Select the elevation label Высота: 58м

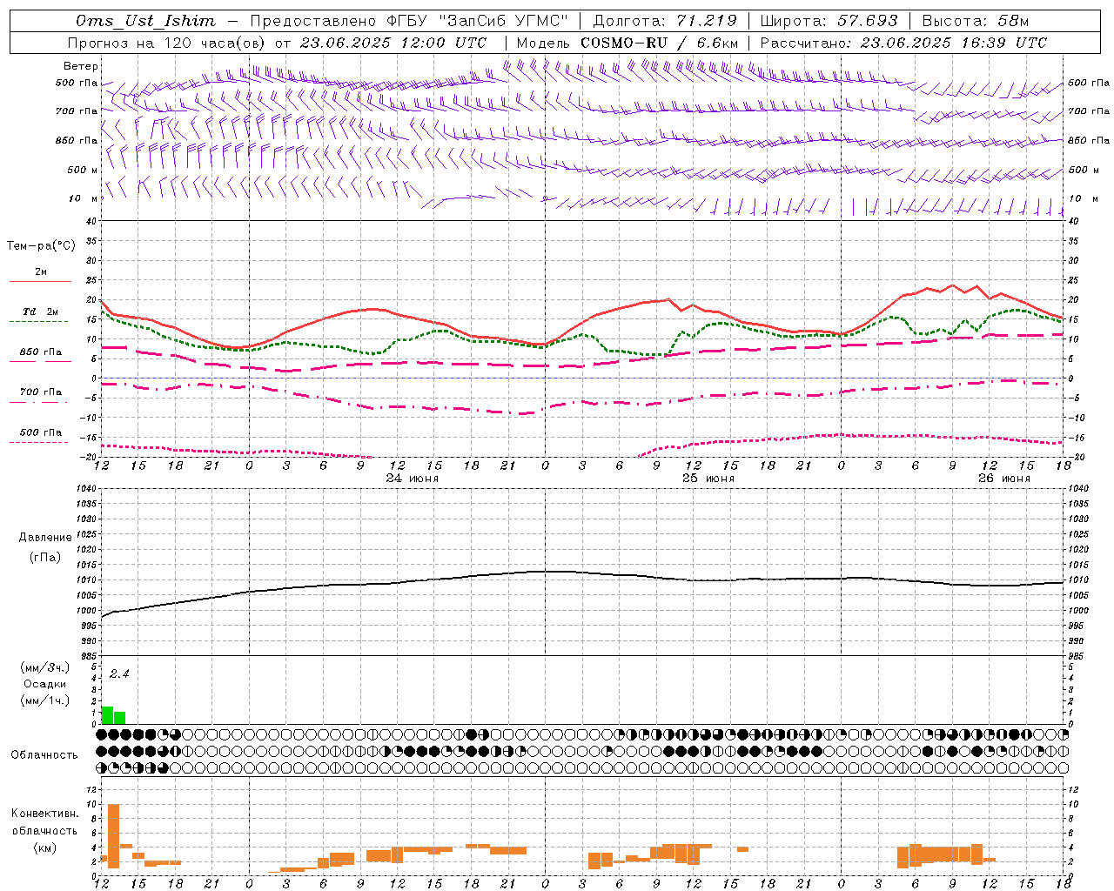(975, 21)
